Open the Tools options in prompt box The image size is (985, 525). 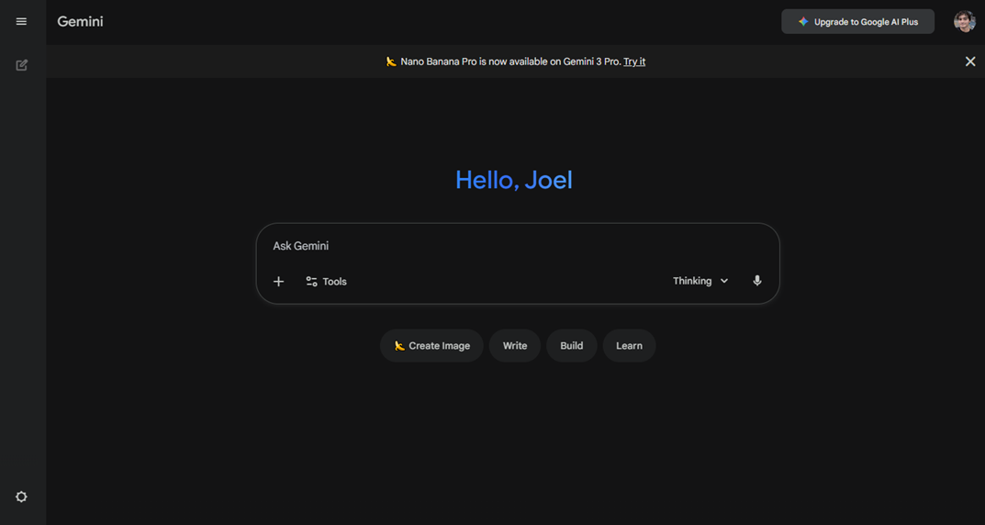coord(326,282)
